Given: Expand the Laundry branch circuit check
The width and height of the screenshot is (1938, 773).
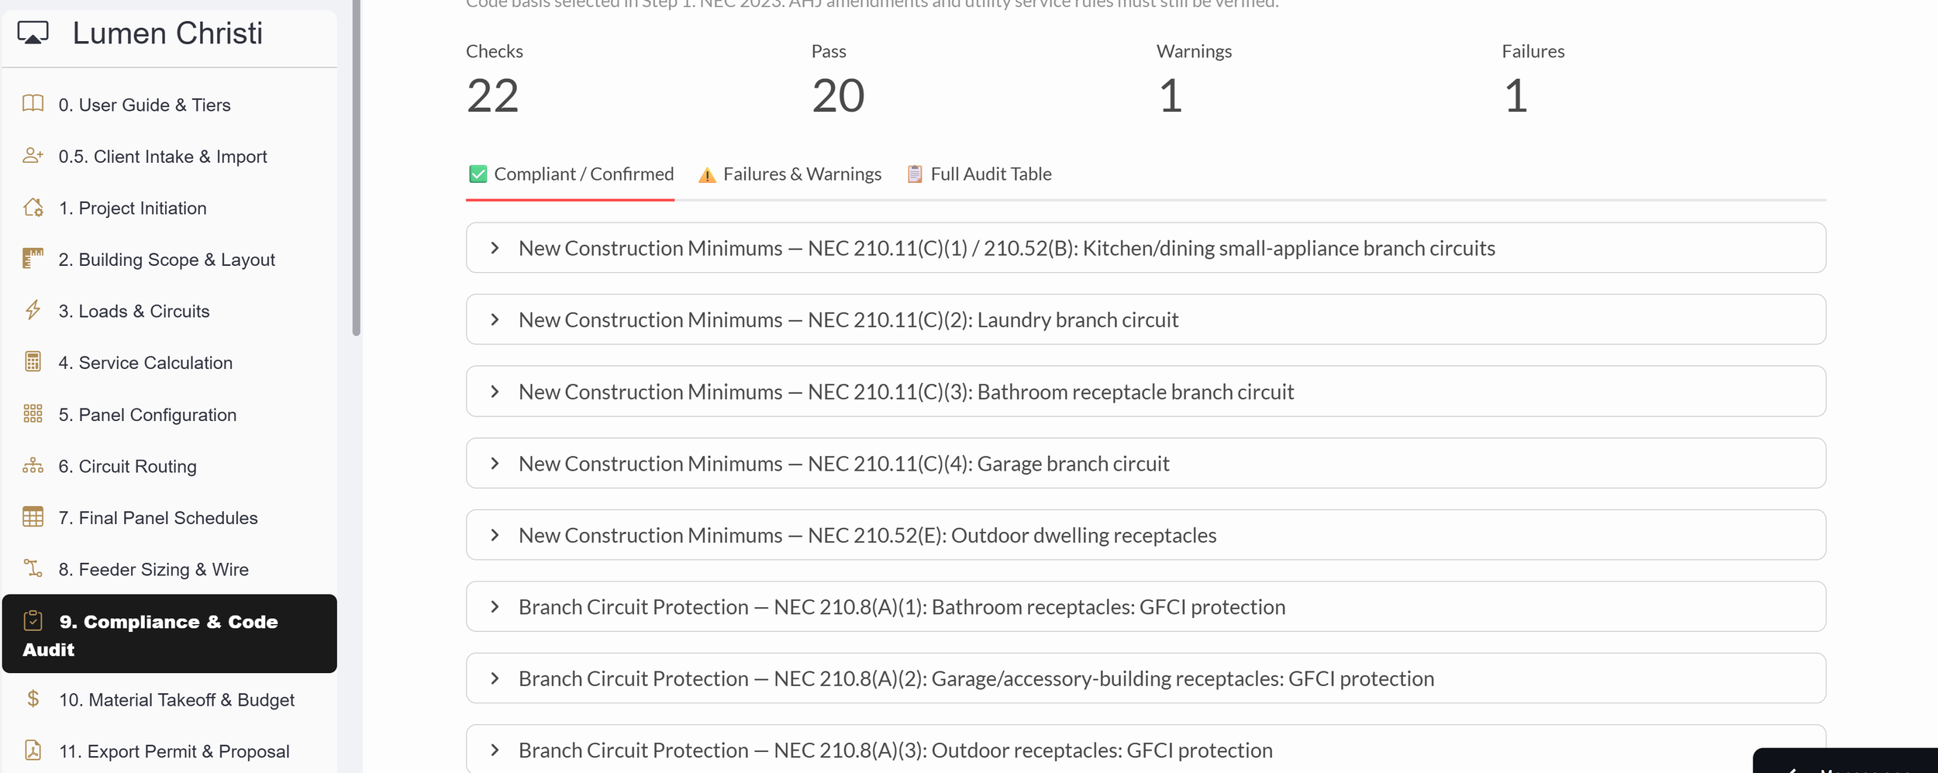Looking at the screenshot, I should coord(1146,319).
